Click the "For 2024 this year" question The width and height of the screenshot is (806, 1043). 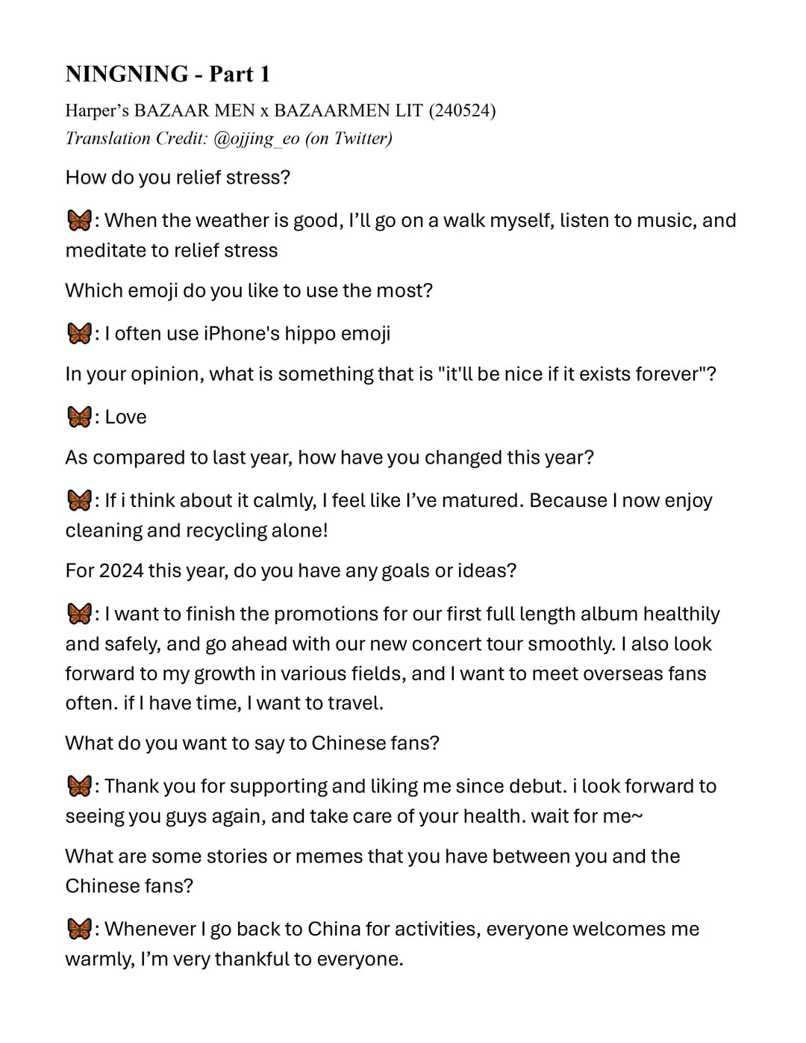click(x=290, y=571)
